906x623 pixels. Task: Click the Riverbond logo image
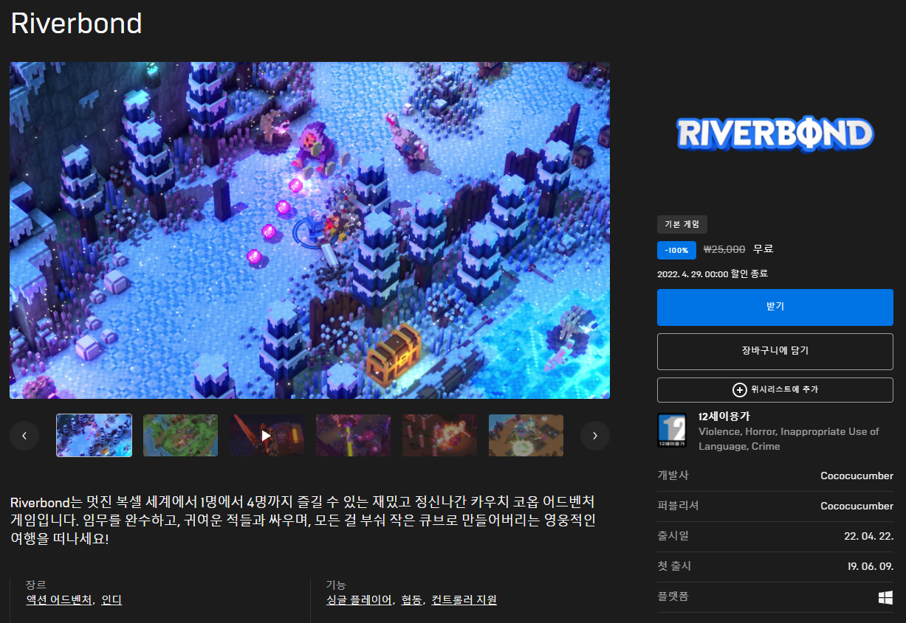point(775,134)
